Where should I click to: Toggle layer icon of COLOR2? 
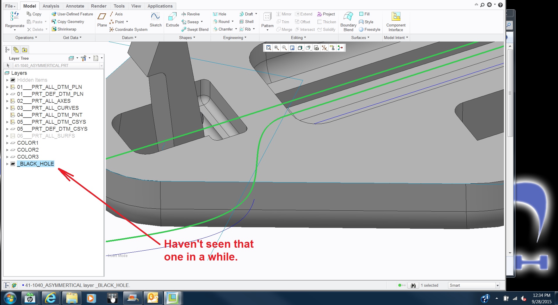[13, 150]
